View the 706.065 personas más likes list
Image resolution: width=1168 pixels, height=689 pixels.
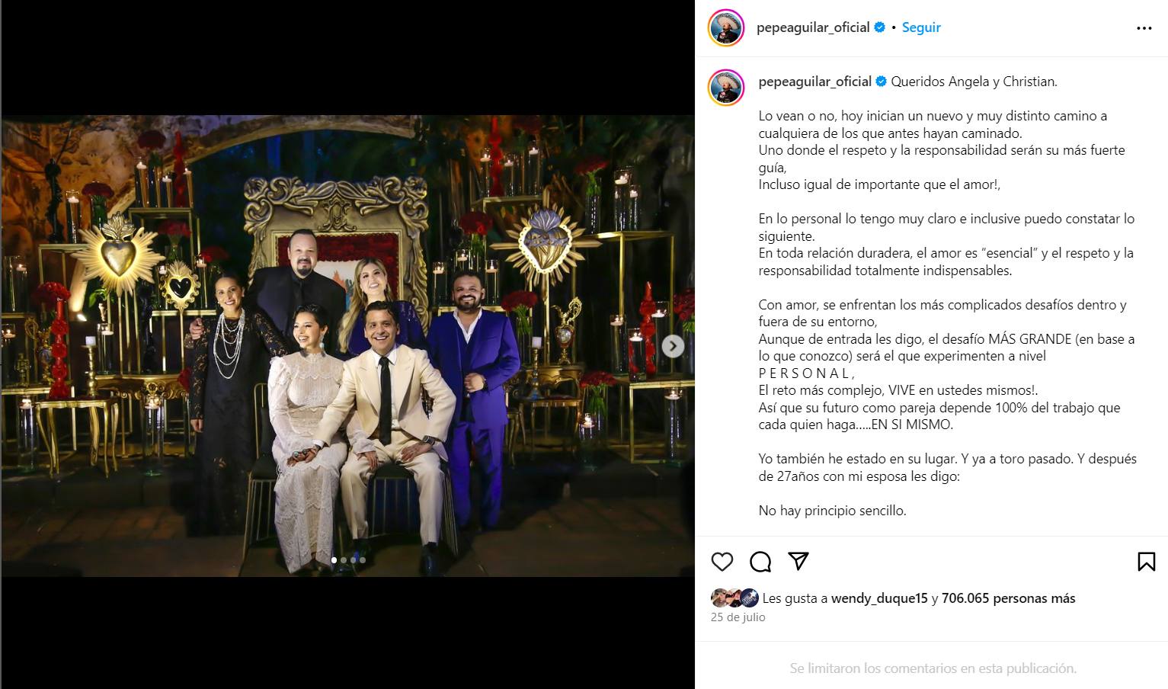[x=1008, y=598]
